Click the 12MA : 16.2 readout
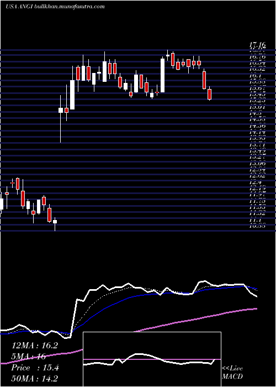 [35, 346]
